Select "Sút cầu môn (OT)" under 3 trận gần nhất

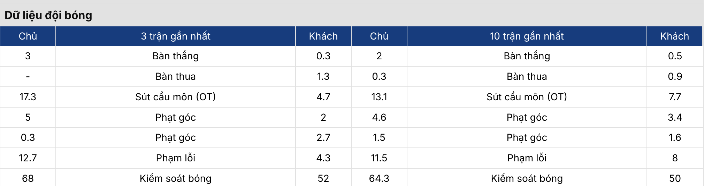175,97
